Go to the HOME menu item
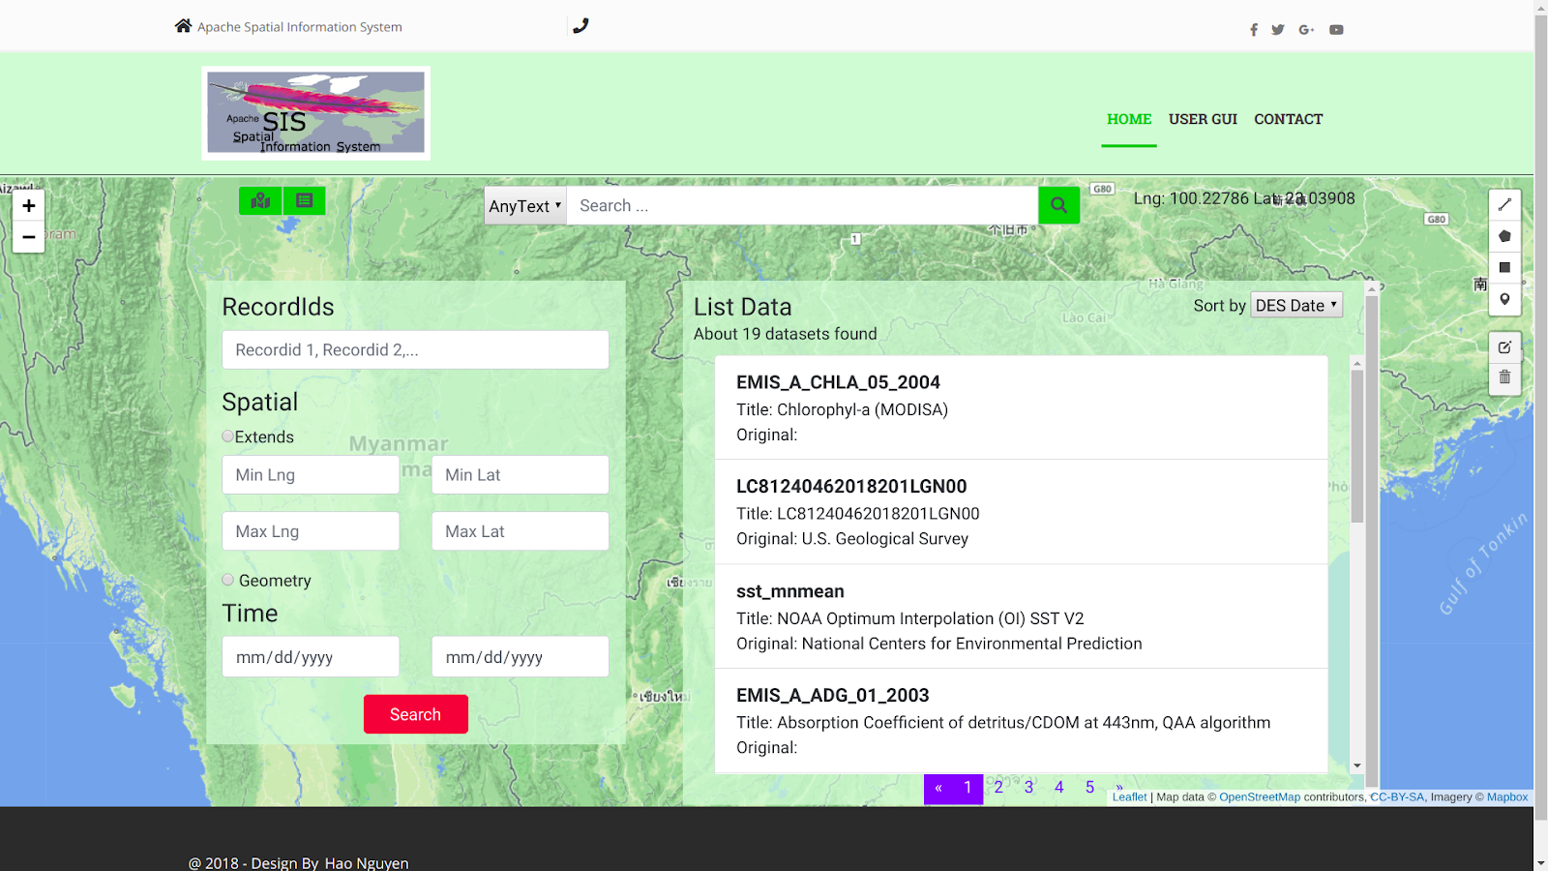 point(1129,119)
